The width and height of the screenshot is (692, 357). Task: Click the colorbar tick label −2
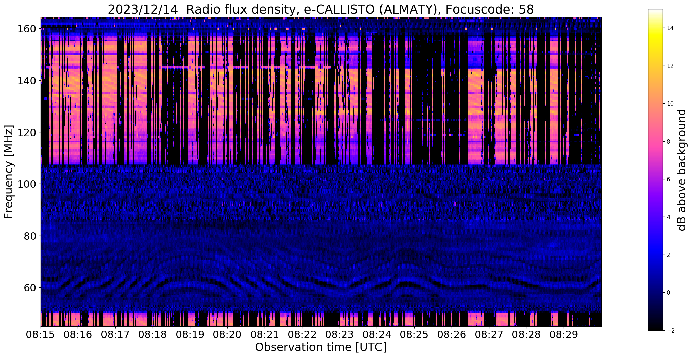[x=670, y=331]
